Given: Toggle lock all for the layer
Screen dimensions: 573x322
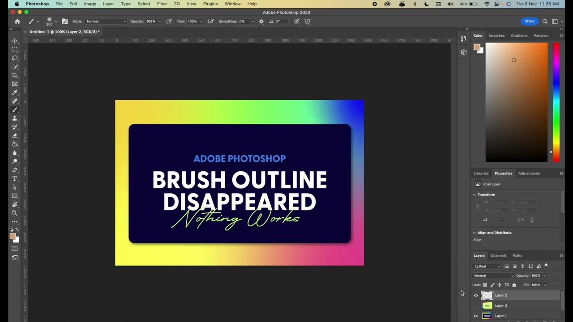Looking at the screenshot, I should [x=514, y=285].
